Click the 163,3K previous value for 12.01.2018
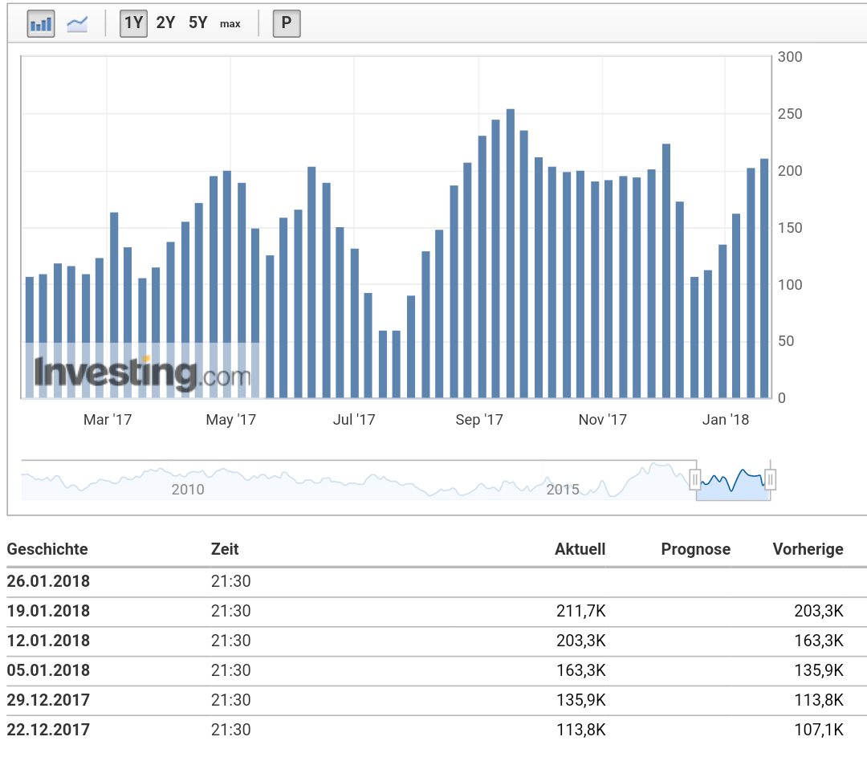This screenshot has width=867, height=757. 819,641
